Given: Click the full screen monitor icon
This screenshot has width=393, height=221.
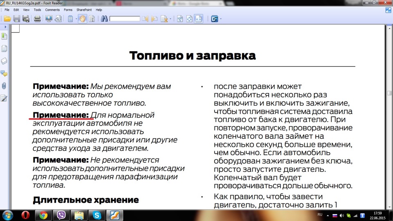Looking at the screenshot, I should [x=49, y=19].
